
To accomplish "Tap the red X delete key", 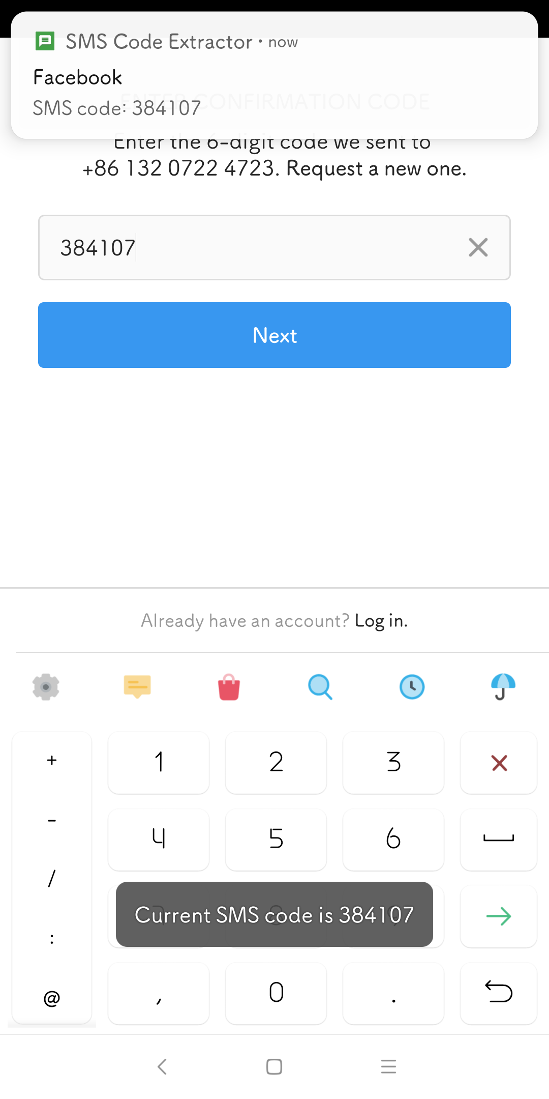I will pyautogui.click(x=499, y=763).
